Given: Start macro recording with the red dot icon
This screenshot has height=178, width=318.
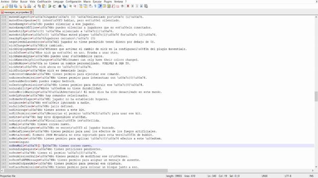Looking at the screenshot, I should [128, 6].
